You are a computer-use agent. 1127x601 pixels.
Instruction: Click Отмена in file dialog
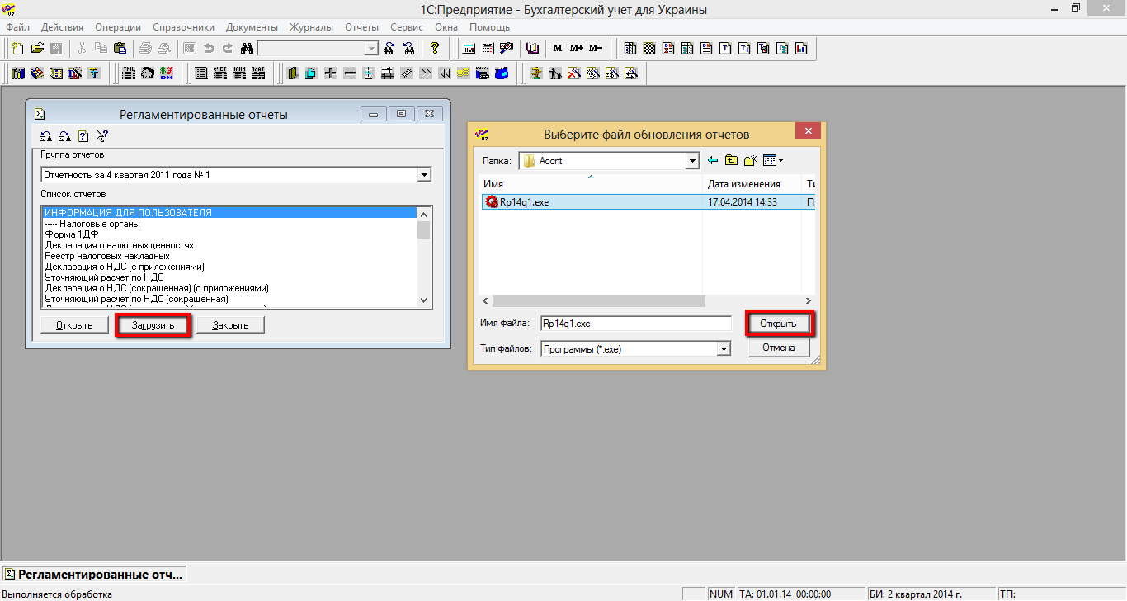[x=778, y=348]
